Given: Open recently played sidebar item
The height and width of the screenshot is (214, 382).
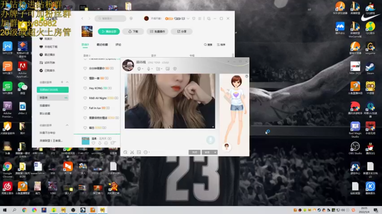Looking at the screenshot, I should pos(47,55).
